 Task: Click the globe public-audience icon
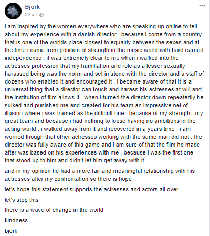tap(41, 15)
